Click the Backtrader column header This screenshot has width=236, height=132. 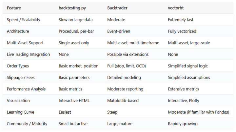117,8
